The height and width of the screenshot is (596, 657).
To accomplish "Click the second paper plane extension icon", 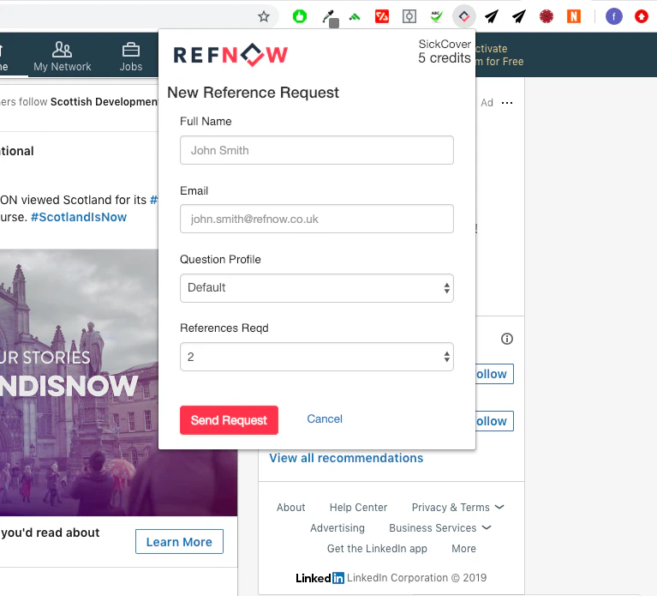I will (x=519, y=17).
